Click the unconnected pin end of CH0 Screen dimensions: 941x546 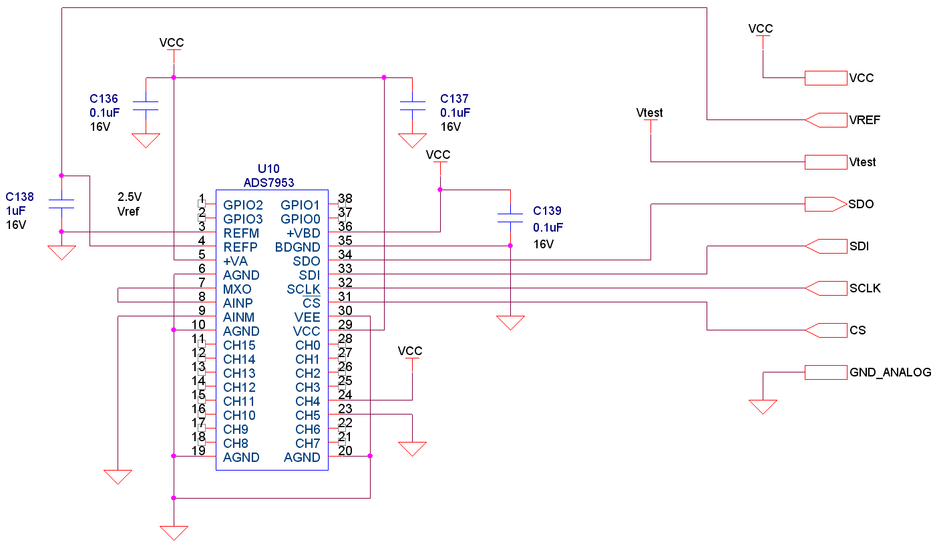341,345
